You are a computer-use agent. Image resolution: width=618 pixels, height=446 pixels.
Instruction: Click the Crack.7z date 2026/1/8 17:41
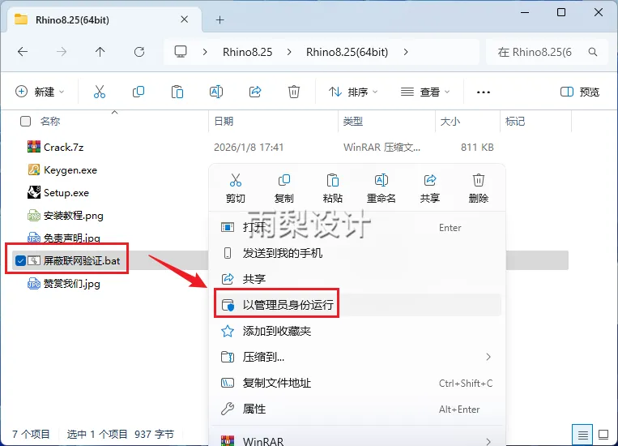249,148
